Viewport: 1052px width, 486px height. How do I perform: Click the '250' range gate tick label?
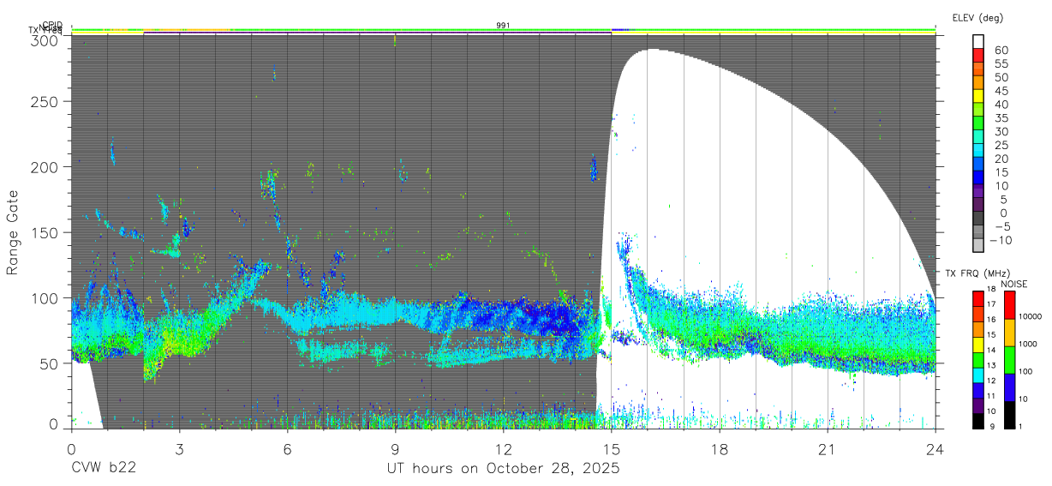click(x=44, y=102)
